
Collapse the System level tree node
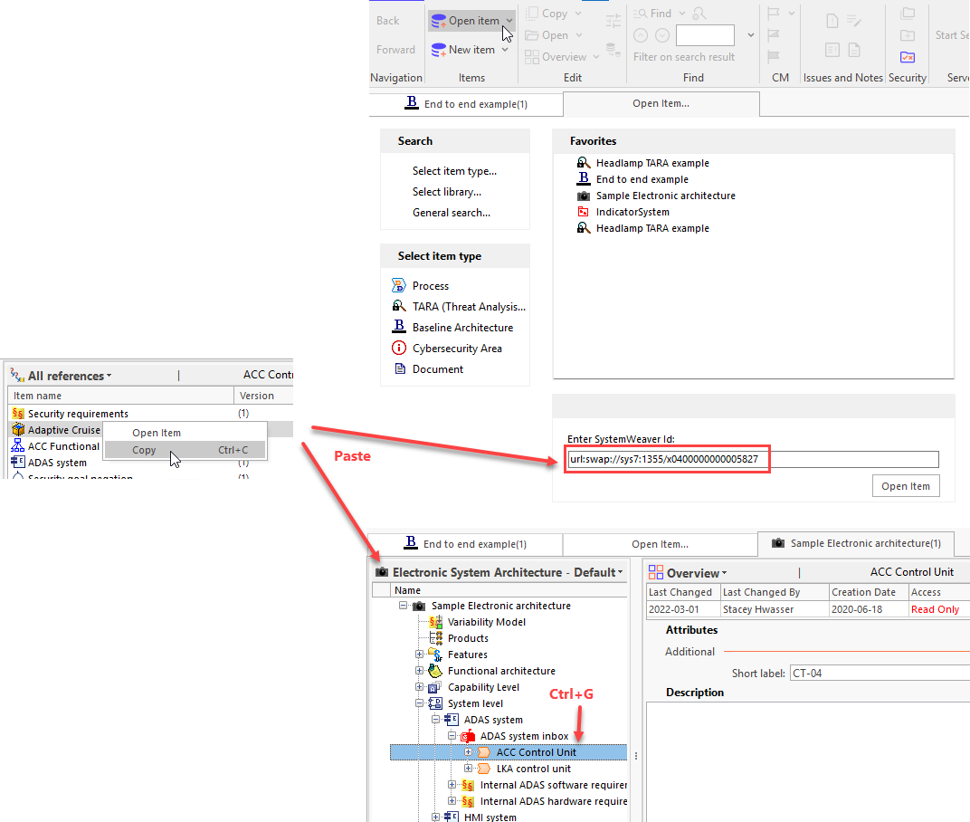(x=420, y=703)
